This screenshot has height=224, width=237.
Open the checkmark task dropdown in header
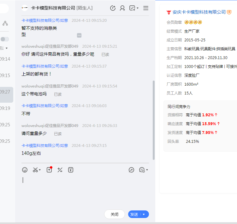[x=134, y=8]
